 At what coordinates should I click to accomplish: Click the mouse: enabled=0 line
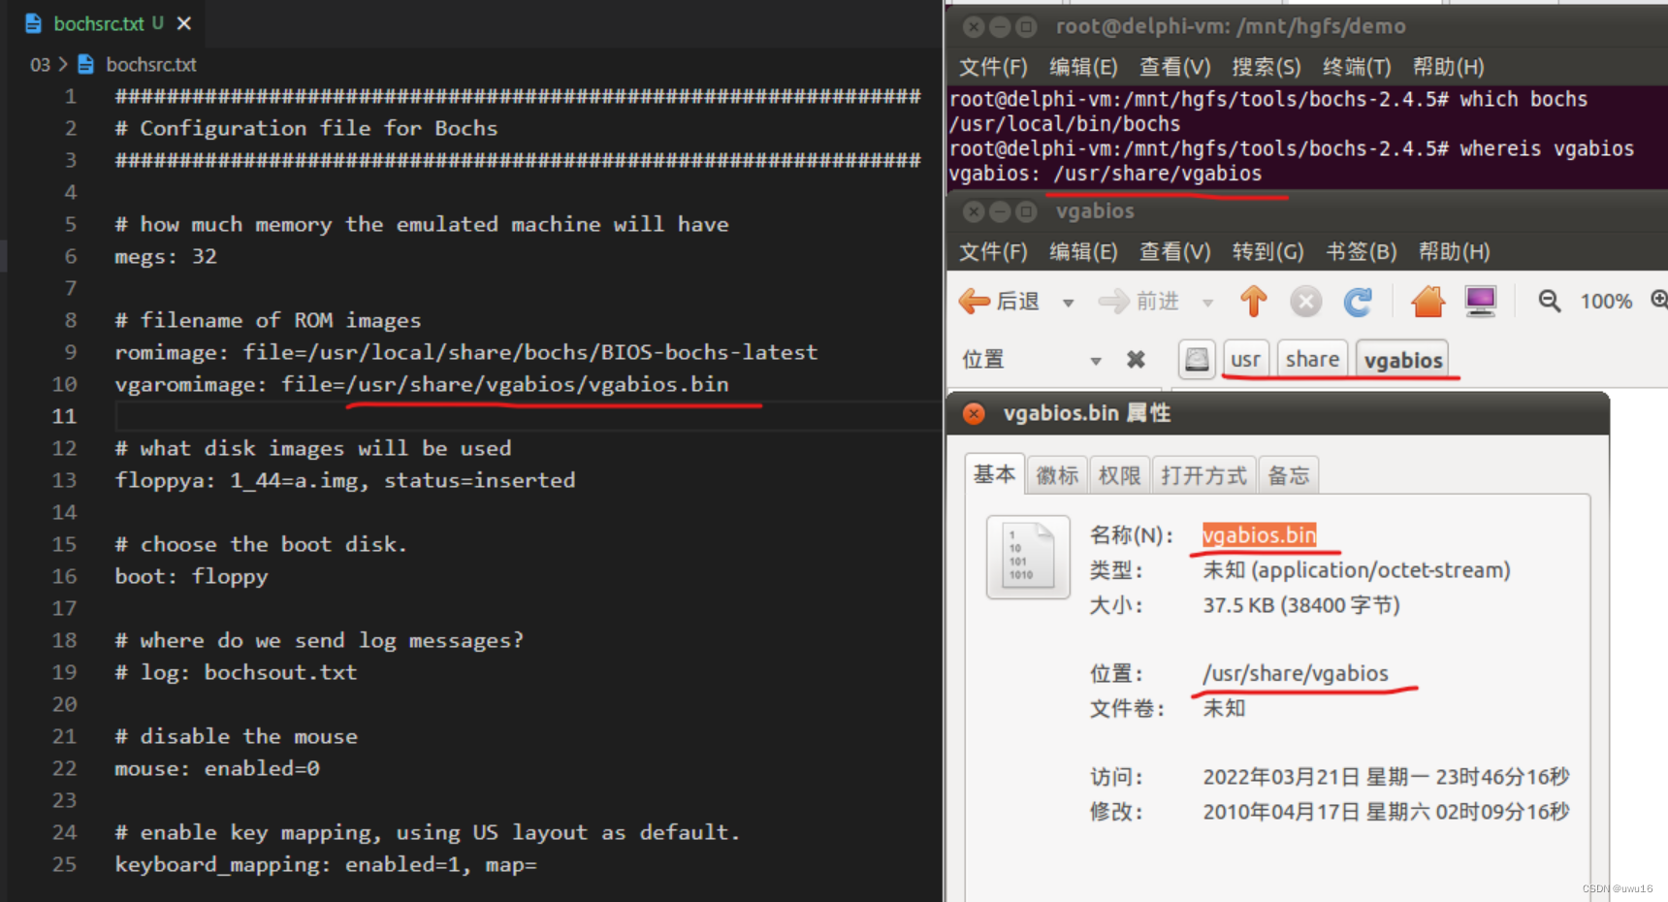click(x=217, y=768)
